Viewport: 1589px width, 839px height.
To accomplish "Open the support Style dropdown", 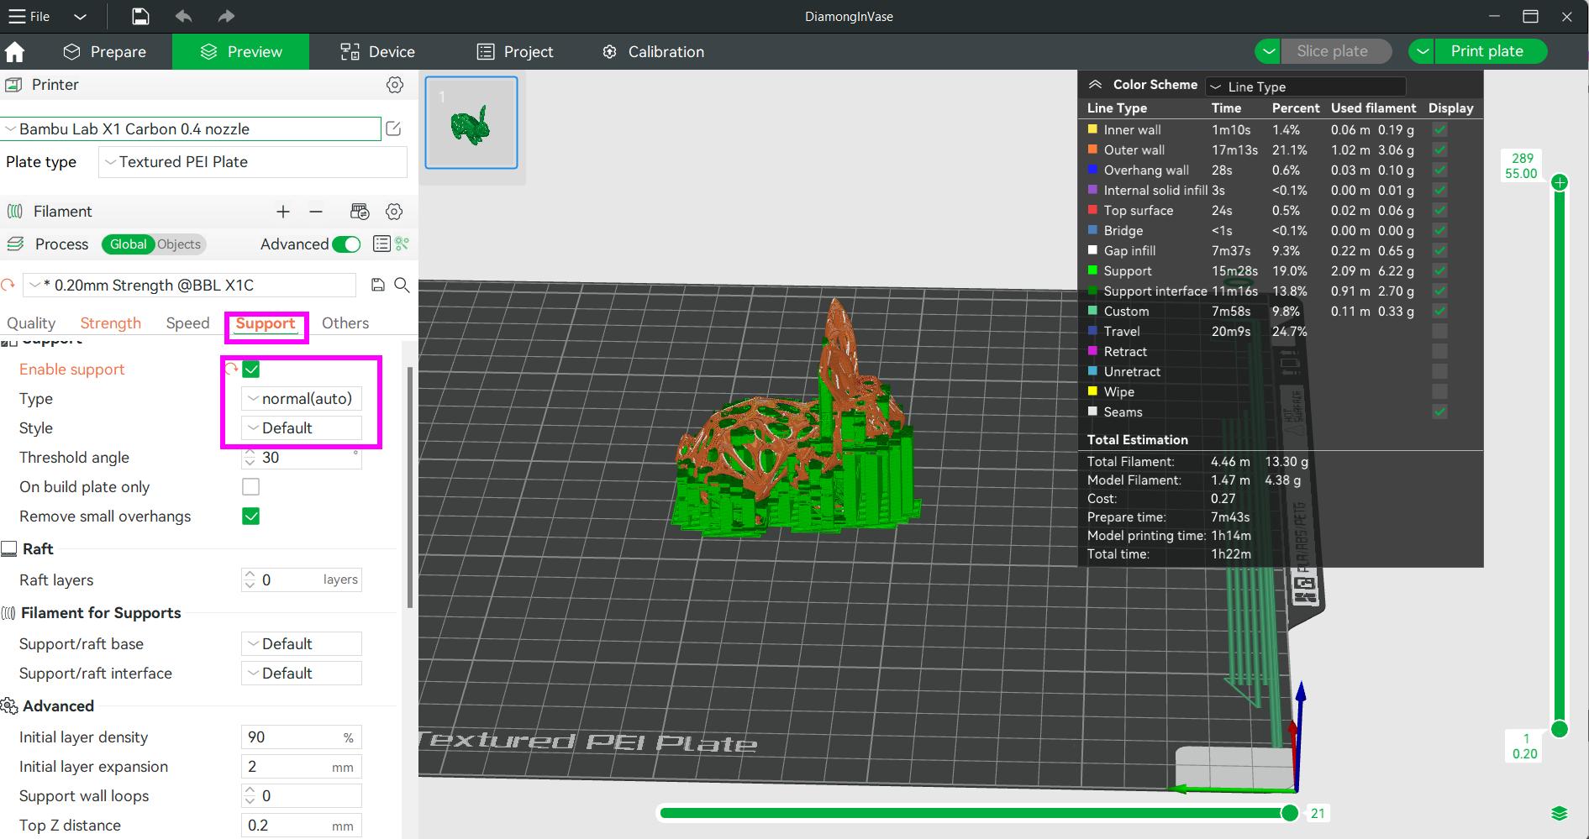I will click(302, 428).
